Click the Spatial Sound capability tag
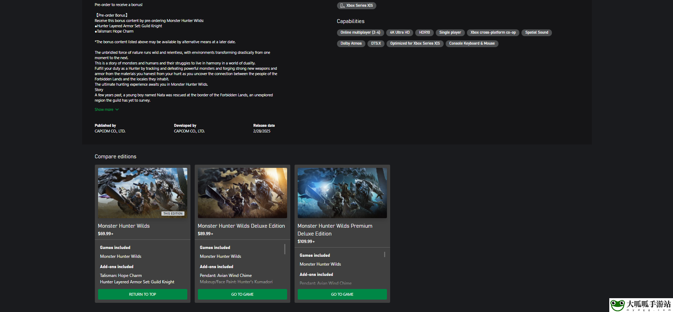Image resolution: width=673 pixels, height=312 pixels. click(537, 33)
